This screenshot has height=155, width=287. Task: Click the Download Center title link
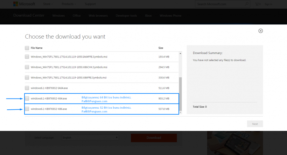[x=29, y=15]
